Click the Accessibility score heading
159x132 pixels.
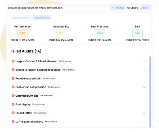(61, 27)
